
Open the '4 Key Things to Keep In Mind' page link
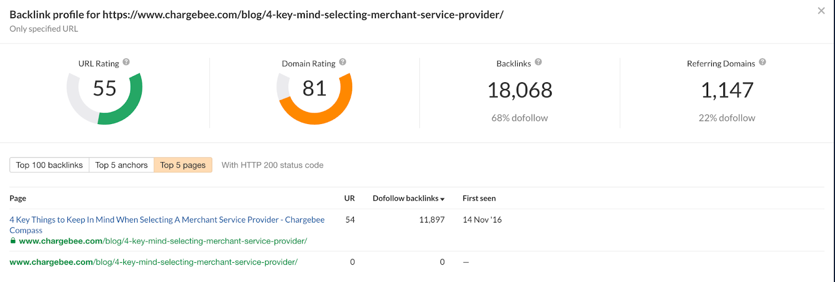tap(167, 225)
